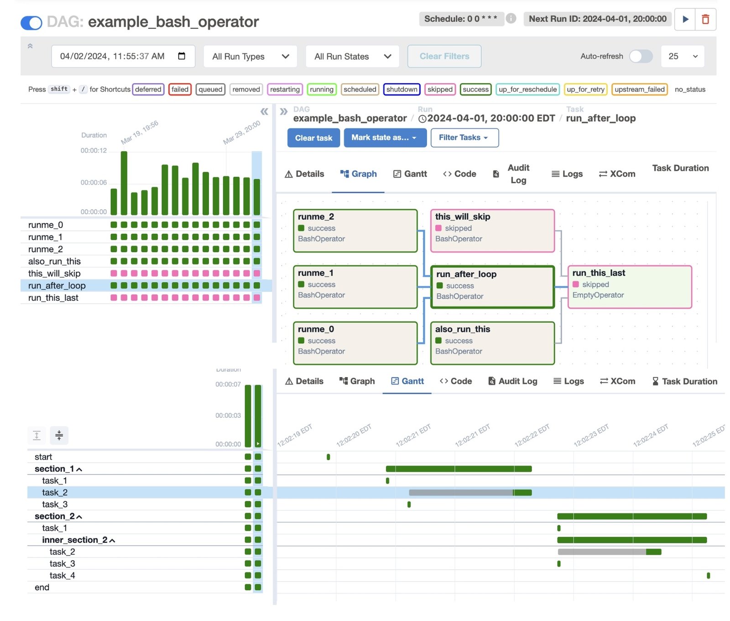Select the skipped status badge
The height and width of the screenshot is (621, 730).
440,89
